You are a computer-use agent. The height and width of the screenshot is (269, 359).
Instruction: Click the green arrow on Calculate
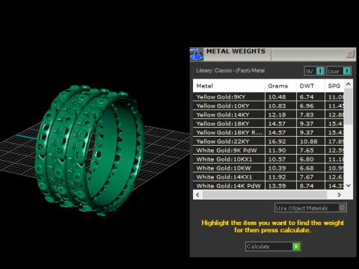tap(296, 247)
